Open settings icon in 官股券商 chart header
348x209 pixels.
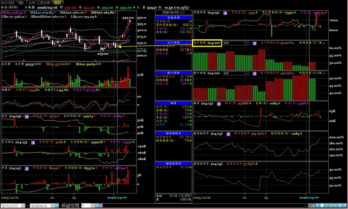click(225, 13)
